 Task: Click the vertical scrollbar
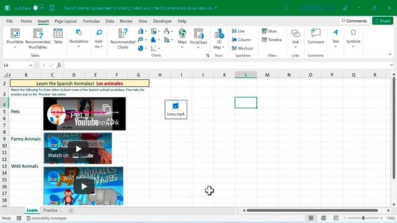(x=394, y=128)
